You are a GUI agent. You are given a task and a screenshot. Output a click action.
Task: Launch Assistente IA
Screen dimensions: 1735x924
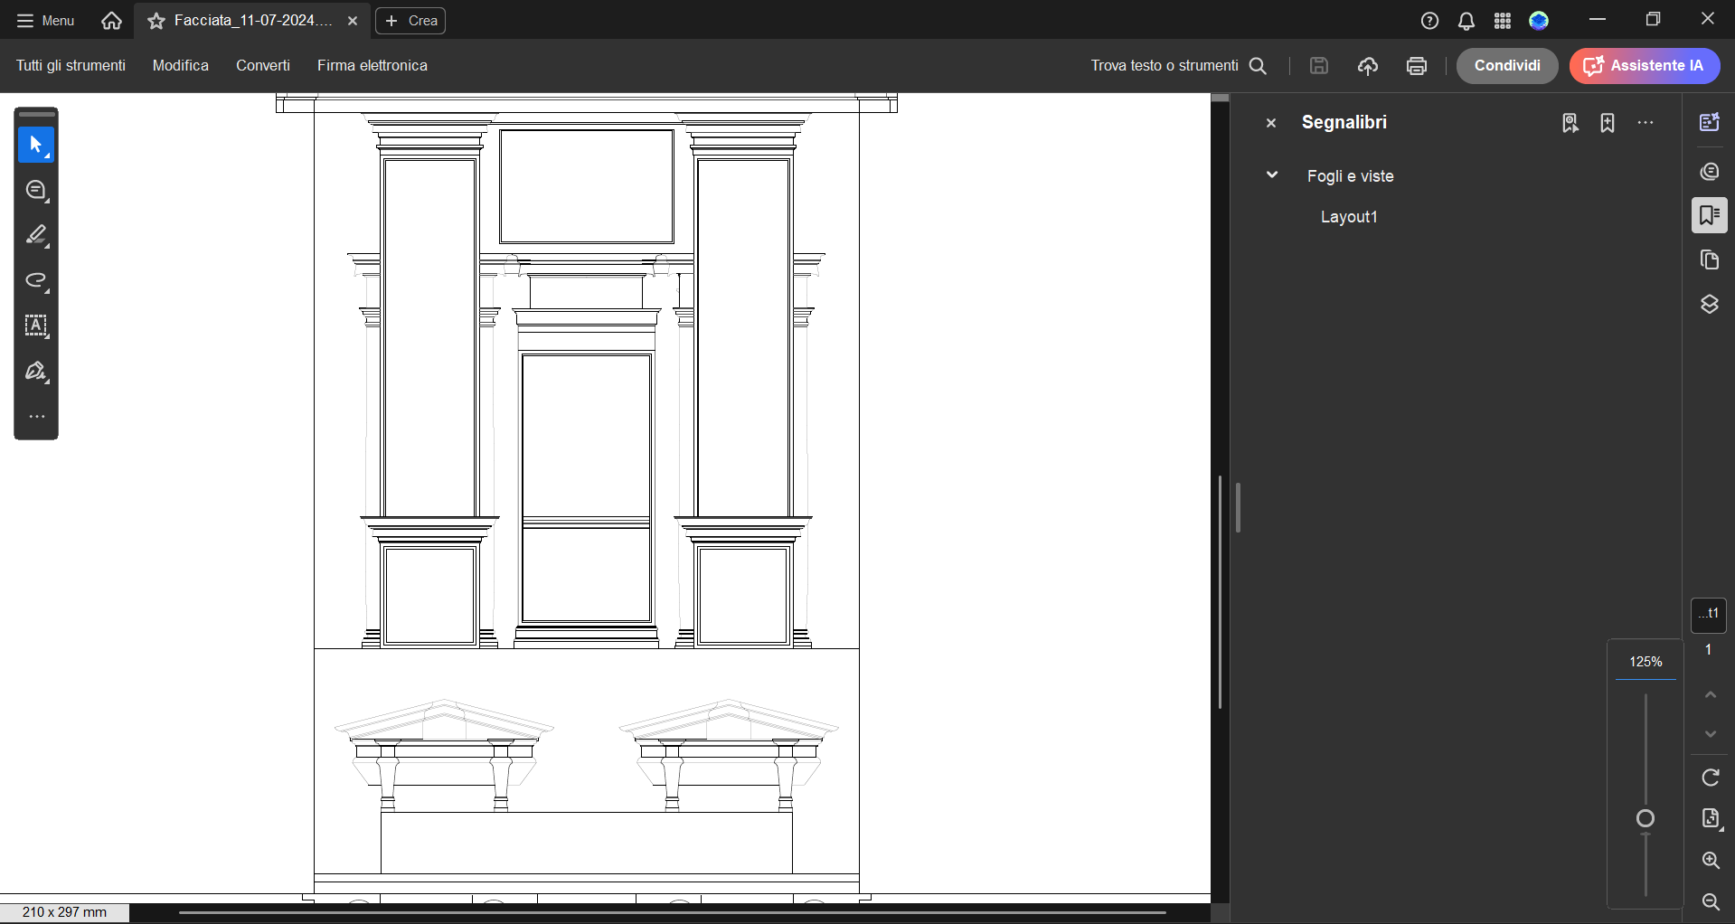pyautogui.click(x=1644, y=66)
